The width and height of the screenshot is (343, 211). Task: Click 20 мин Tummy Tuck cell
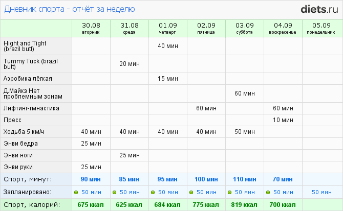[x=130, y=63]
